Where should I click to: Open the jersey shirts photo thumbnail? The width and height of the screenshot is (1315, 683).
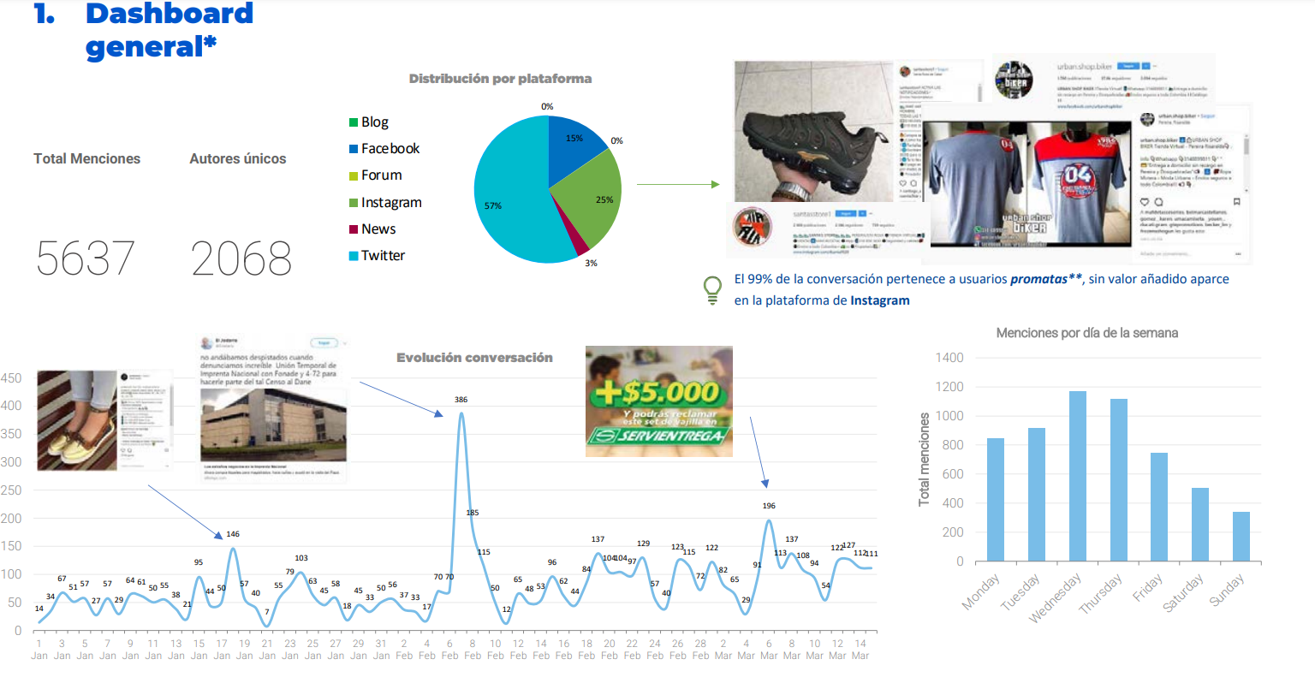point(1030,182)
